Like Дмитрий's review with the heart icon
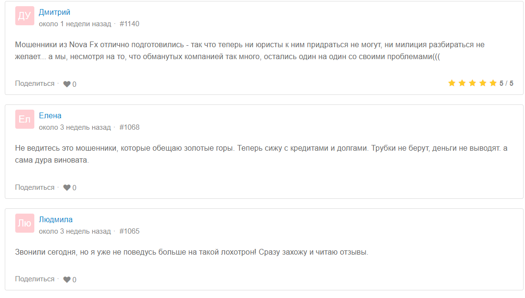 (x=67, y=84)
